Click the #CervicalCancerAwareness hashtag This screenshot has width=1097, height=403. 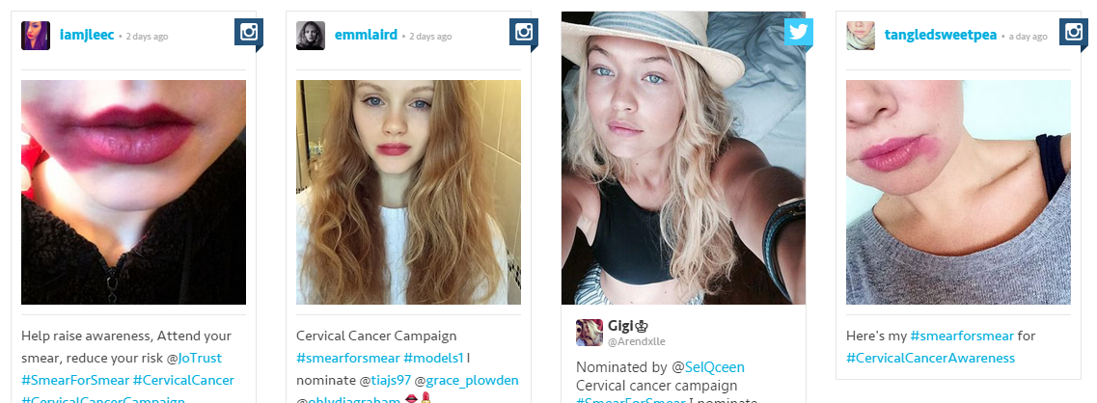point(930,359)
